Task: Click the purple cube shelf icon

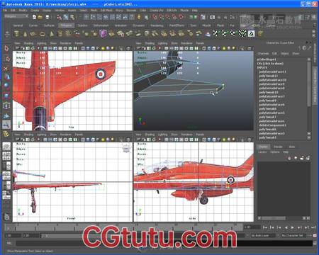Action: point(103,33)
